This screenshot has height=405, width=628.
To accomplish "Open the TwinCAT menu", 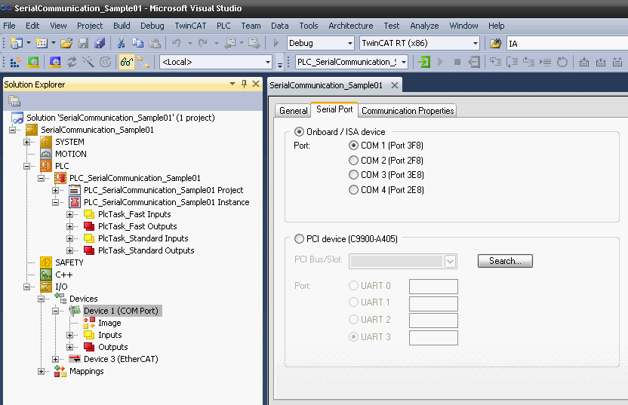I will pos(190,26).
